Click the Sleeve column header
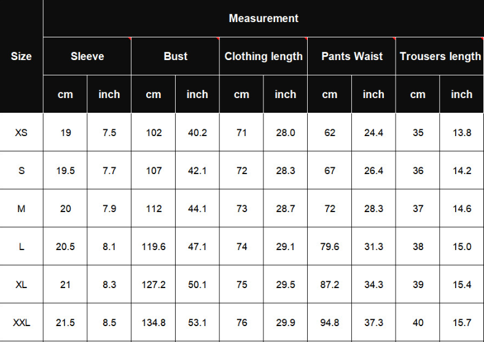484x342 pixels. coord(87,56)
